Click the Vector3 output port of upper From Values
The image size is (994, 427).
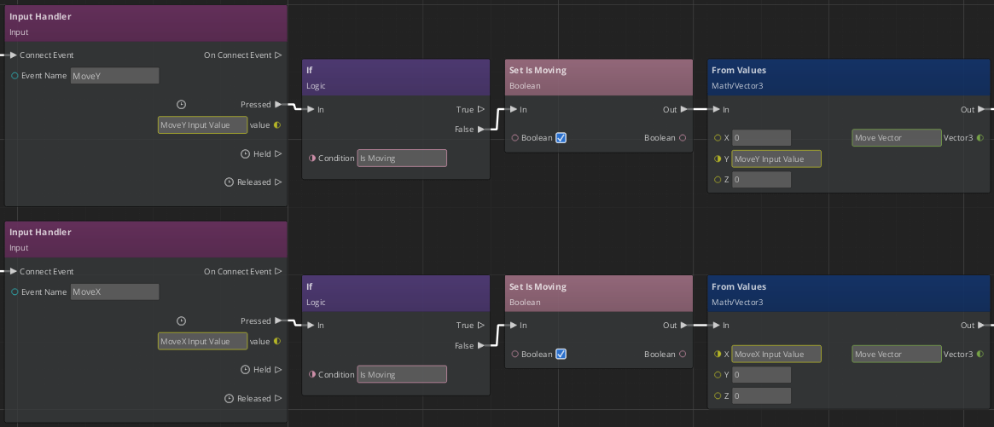pos(979,137)
